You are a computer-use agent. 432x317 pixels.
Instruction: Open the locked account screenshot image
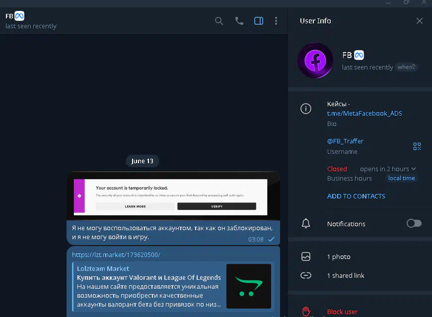pyautogui.click(x=173, y=196)
